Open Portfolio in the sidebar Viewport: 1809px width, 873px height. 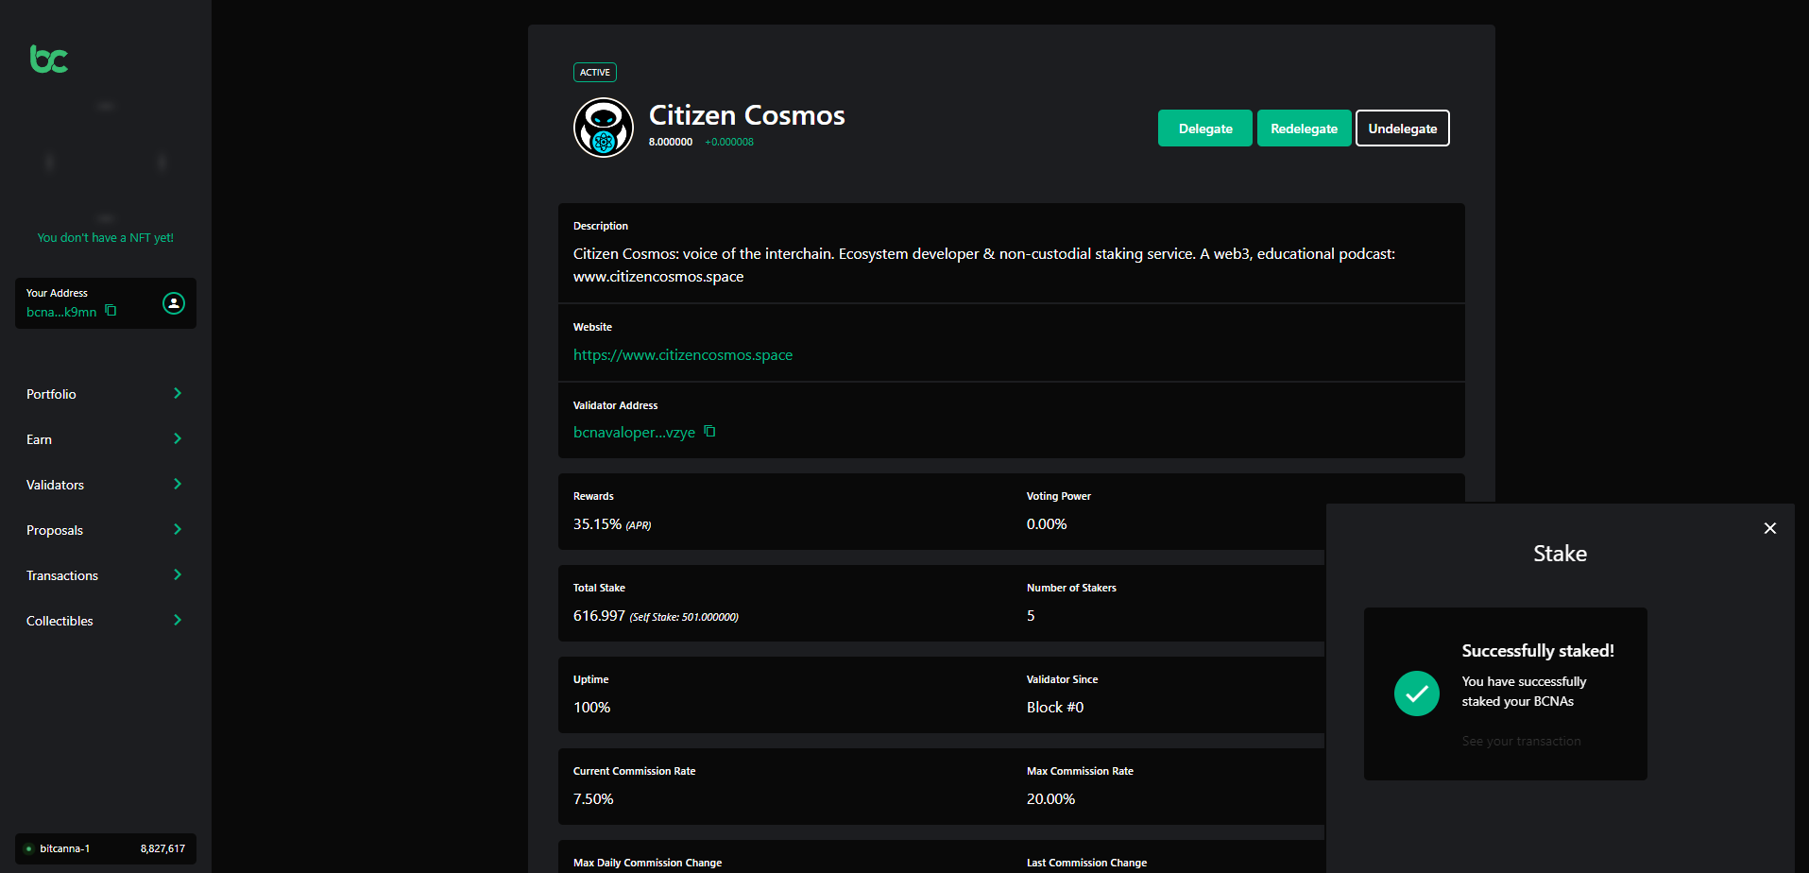coord(51,394)
